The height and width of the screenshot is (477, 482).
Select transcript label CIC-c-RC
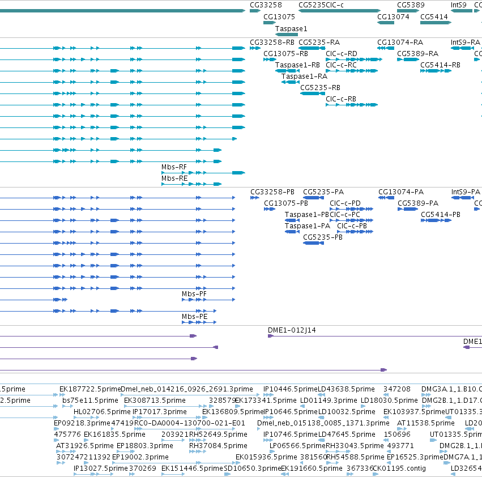pyautogui.click(x=341, y=65)
